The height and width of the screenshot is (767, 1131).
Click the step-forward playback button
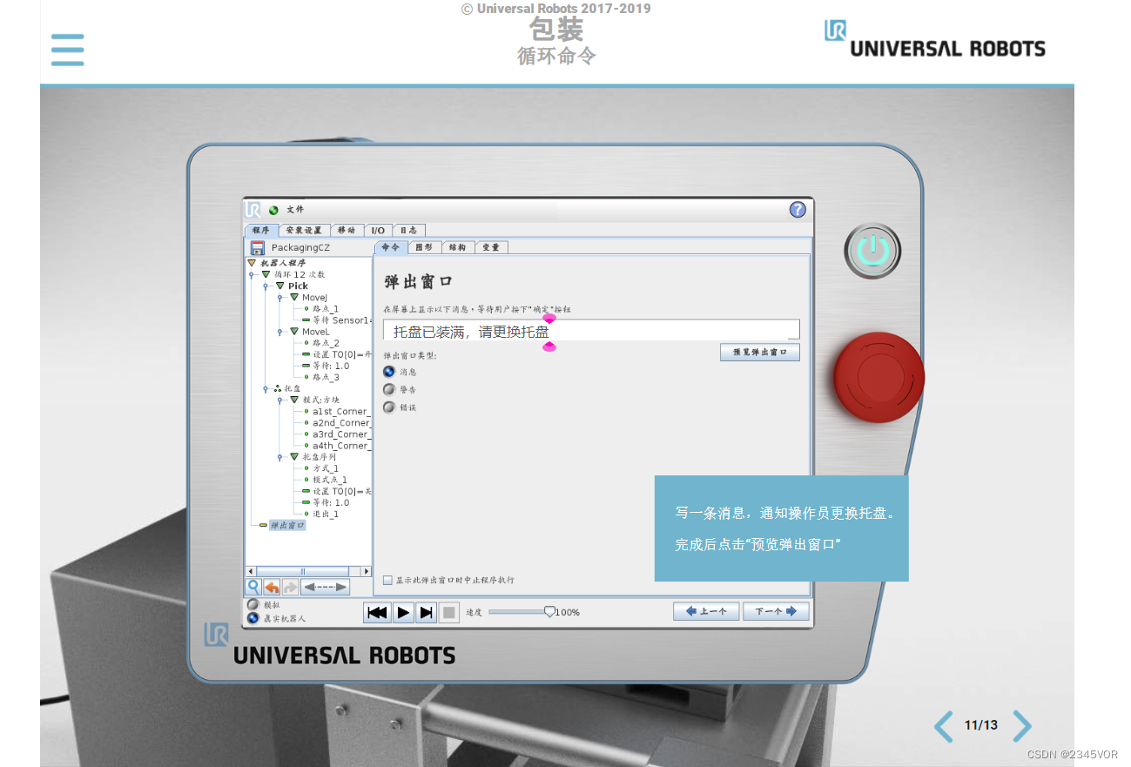426,613
